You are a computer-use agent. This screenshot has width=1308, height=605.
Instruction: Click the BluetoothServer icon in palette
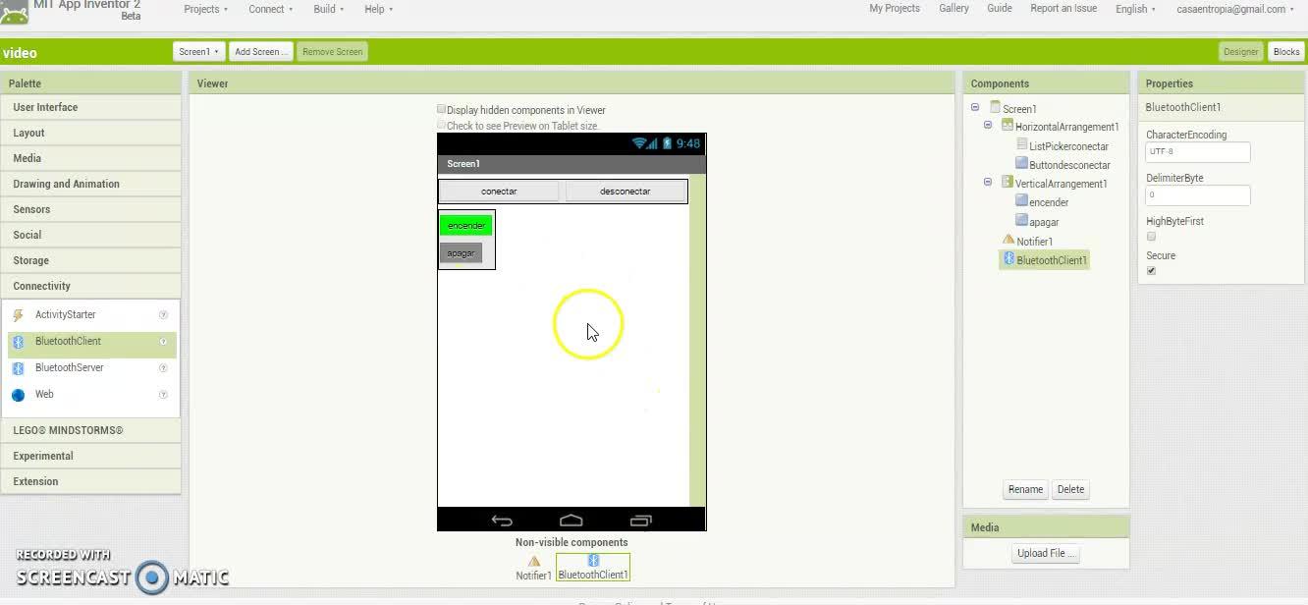click(x=18, y=368)
